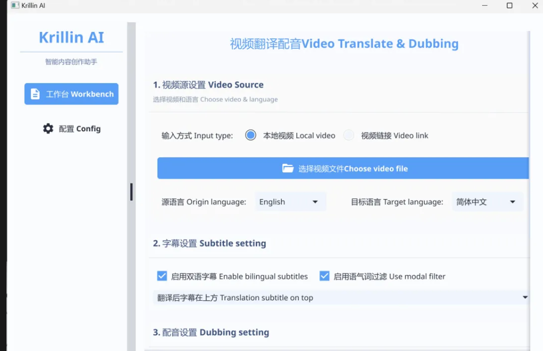The image size is (543, 351).
Task: Click the 3. Dubbing setting section heading
Action: tap(211, 332)
